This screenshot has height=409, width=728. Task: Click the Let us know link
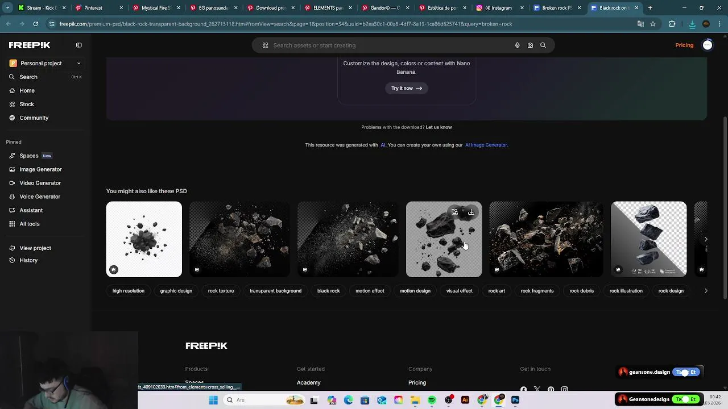pyautogui.click(x=439, y=127)
